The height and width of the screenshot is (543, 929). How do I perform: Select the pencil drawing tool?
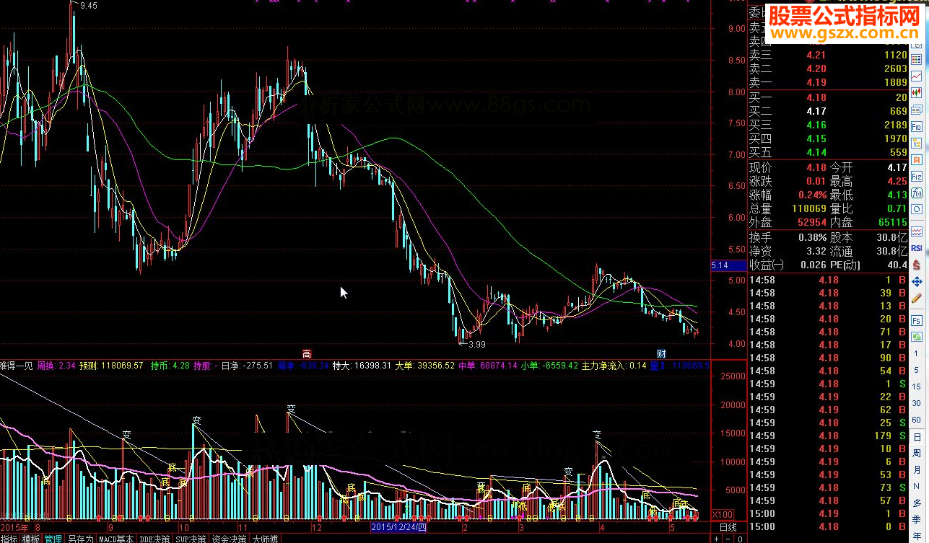917,298
